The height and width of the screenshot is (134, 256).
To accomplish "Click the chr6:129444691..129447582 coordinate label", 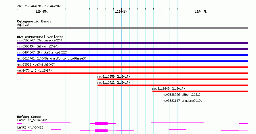I will click(39, 6).
